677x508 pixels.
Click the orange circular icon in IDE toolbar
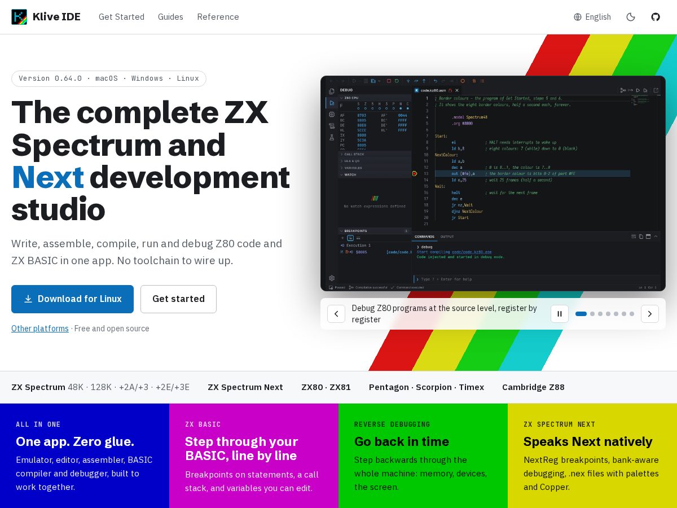tap(463, 81)
